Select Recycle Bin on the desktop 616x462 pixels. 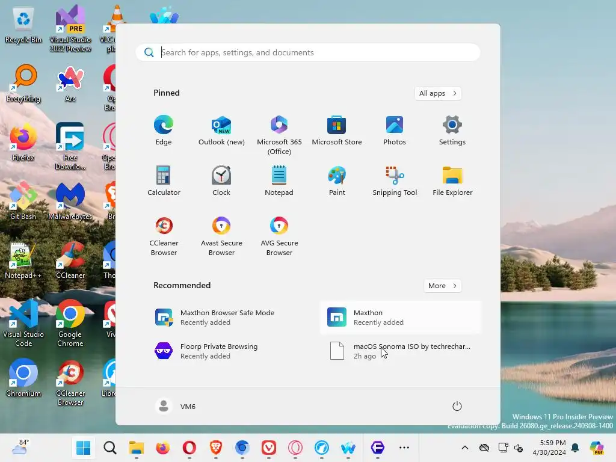click(x=23, y=25)
